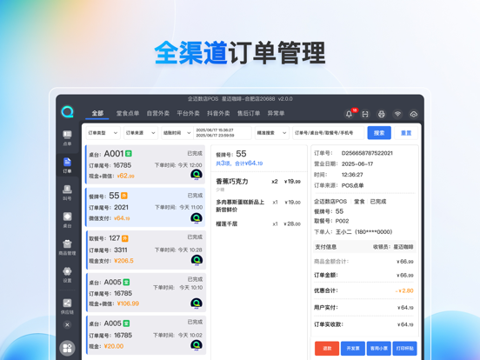Click the Wi-Fi status icon

(397, 114)
